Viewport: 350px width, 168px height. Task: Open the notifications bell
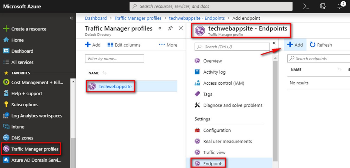point(340,6)
